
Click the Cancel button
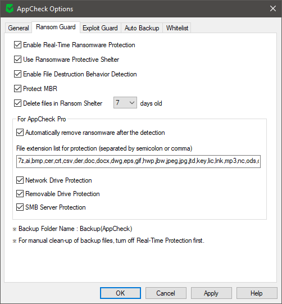[x=166, y=293]
